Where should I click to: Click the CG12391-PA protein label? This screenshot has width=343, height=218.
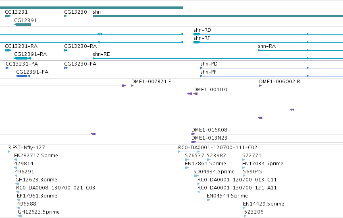pos(32,72)
